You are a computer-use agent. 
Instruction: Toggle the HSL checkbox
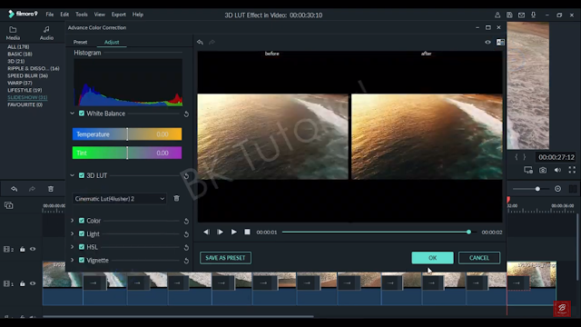point(82,247)
